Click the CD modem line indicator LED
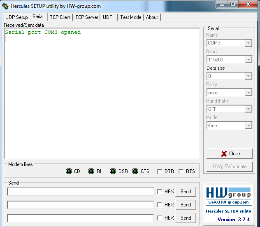 pos(69,171)
